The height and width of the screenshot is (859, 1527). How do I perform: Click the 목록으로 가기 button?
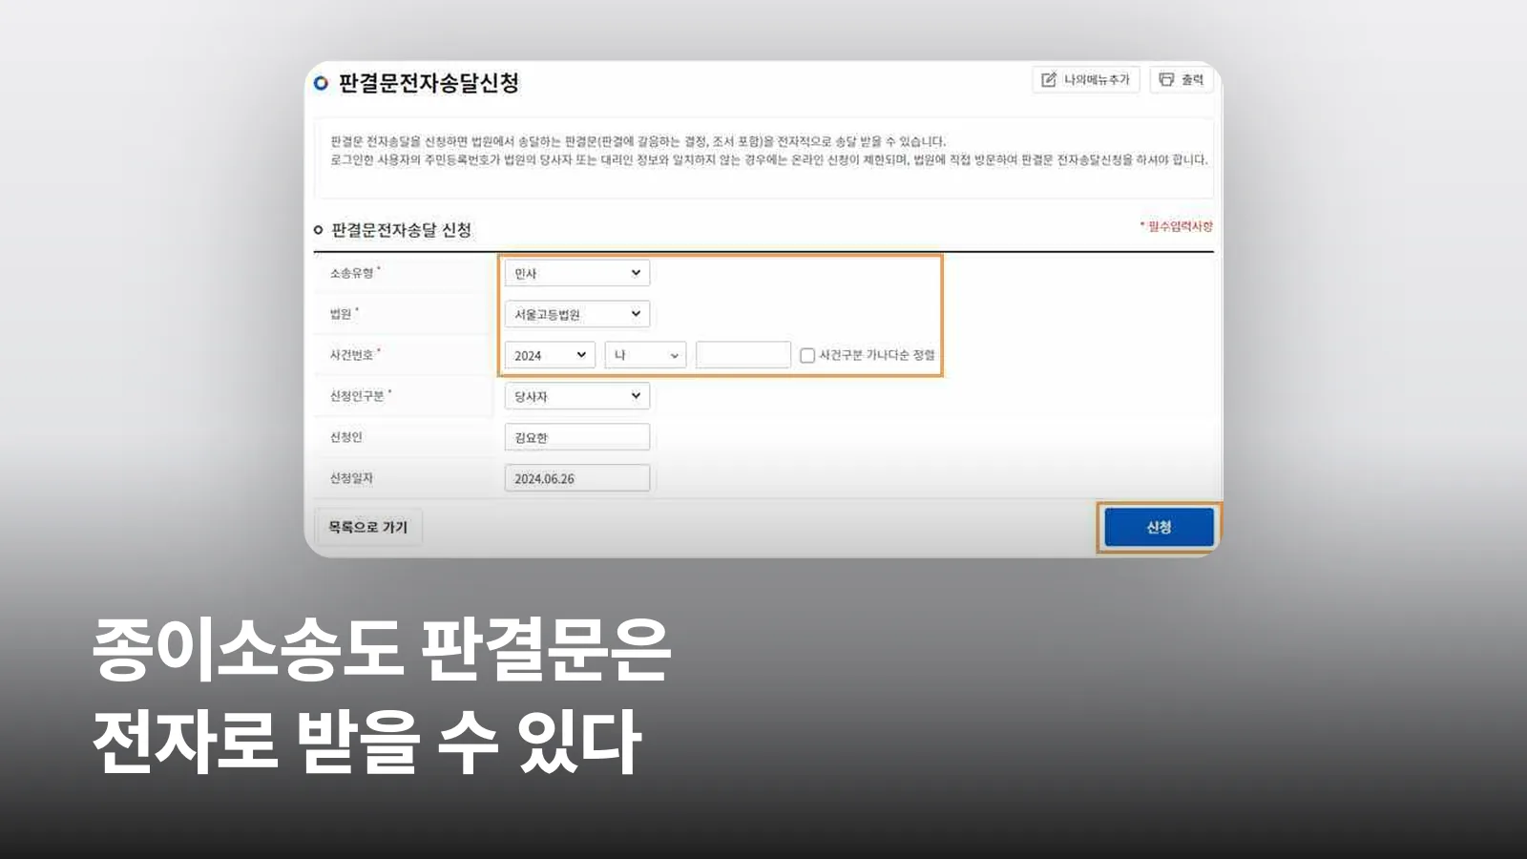coord(368,527)
